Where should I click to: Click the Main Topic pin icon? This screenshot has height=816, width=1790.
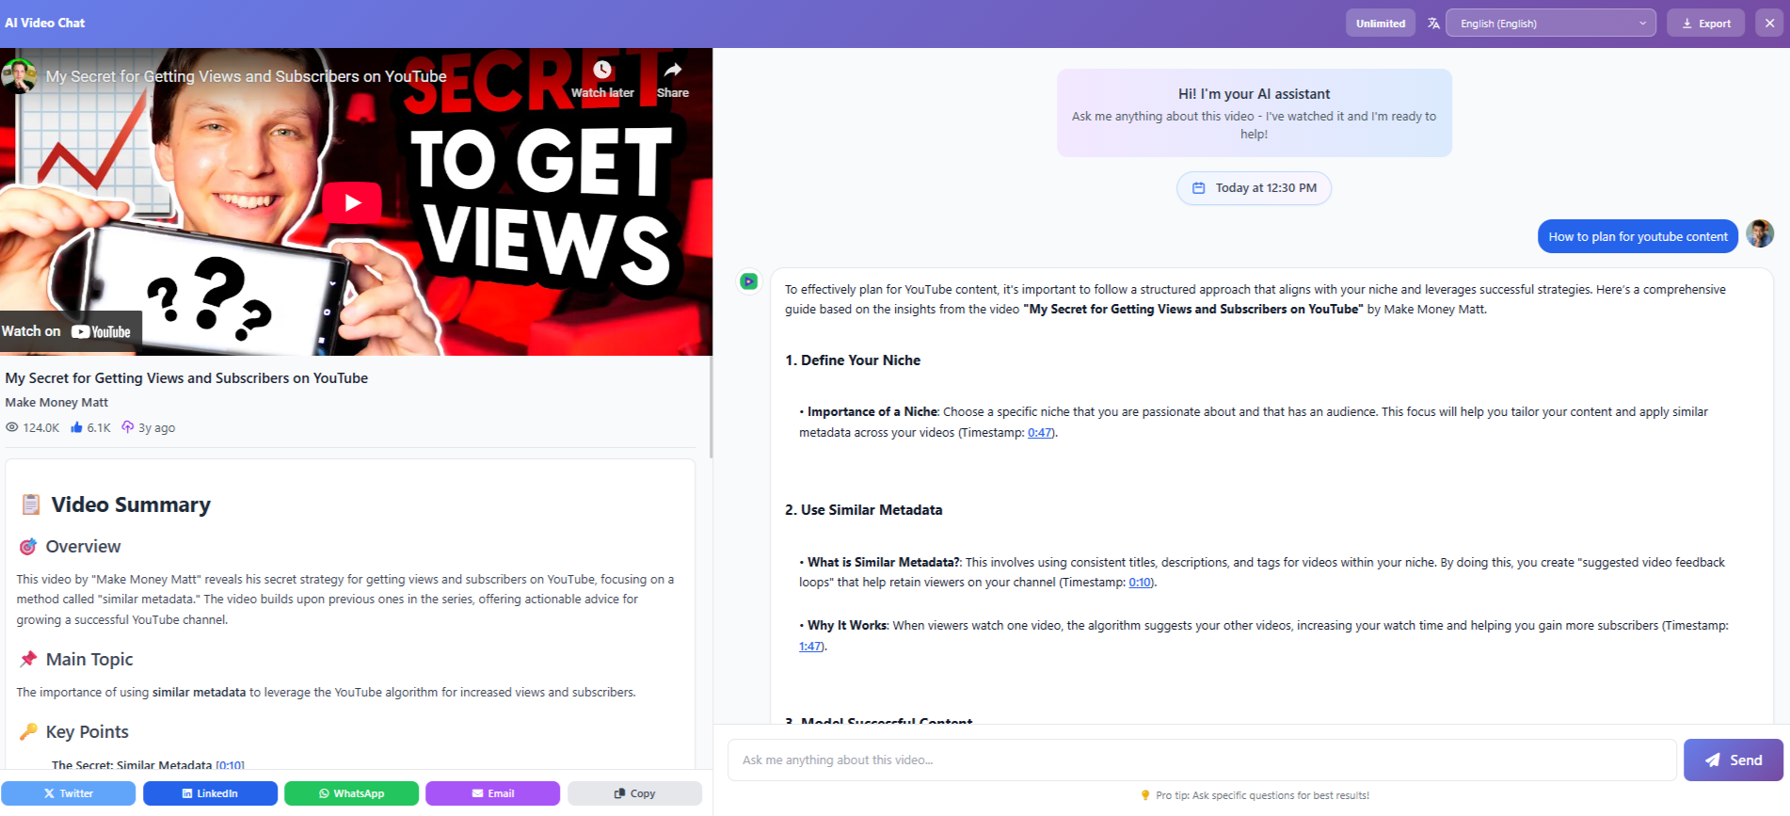28,659
